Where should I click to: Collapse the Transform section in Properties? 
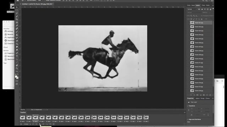[188, 106]
